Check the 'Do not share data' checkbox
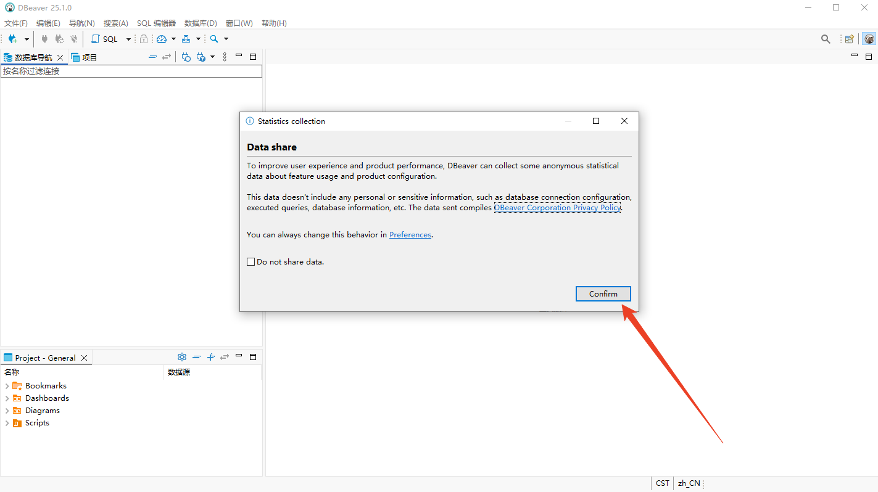Viewport: 878px width, 492px height. pyautogui.click(x=251, y=262)
